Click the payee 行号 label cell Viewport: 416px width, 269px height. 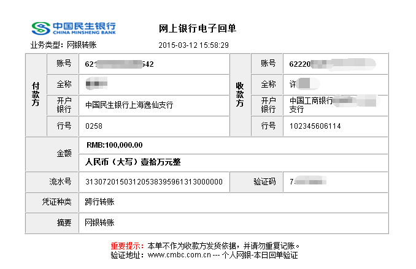click(x=267, y=126)
